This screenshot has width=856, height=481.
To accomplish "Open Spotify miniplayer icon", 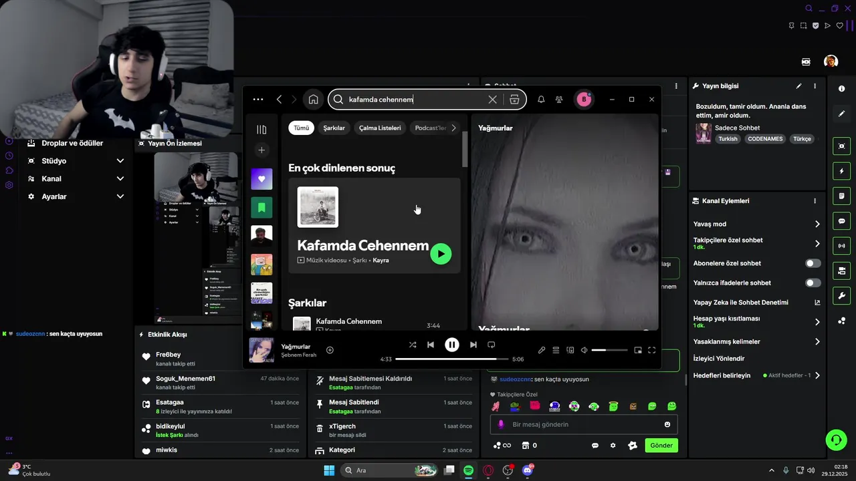I will pos(638,350).
